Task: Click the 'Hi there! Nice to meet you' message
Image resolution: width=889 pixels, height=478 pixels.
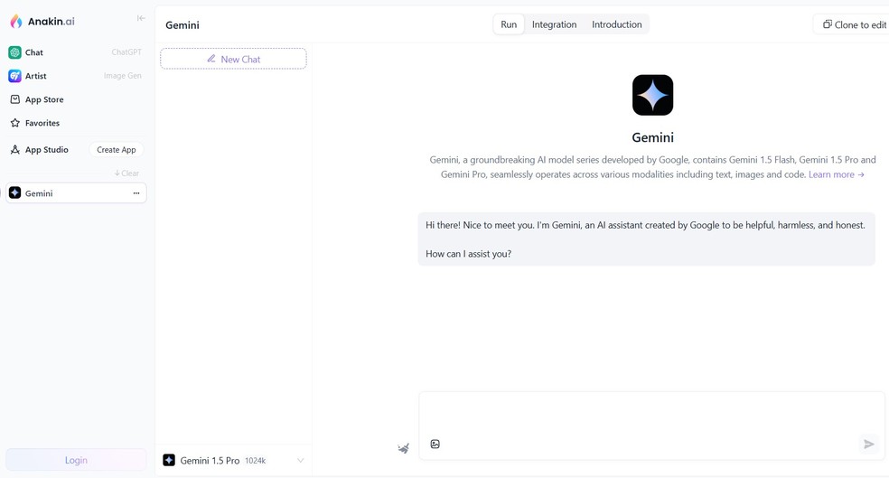Action: [646, 225]
